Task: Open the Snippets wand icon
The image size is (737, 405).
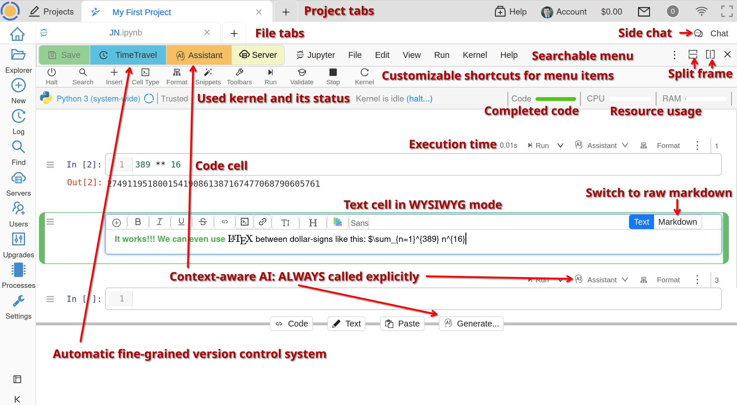Action: pos(208,73)
